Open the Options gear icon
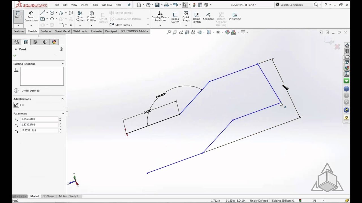This screenshot has width=362, height=203. pyautogui.click(x=206, y=5)
